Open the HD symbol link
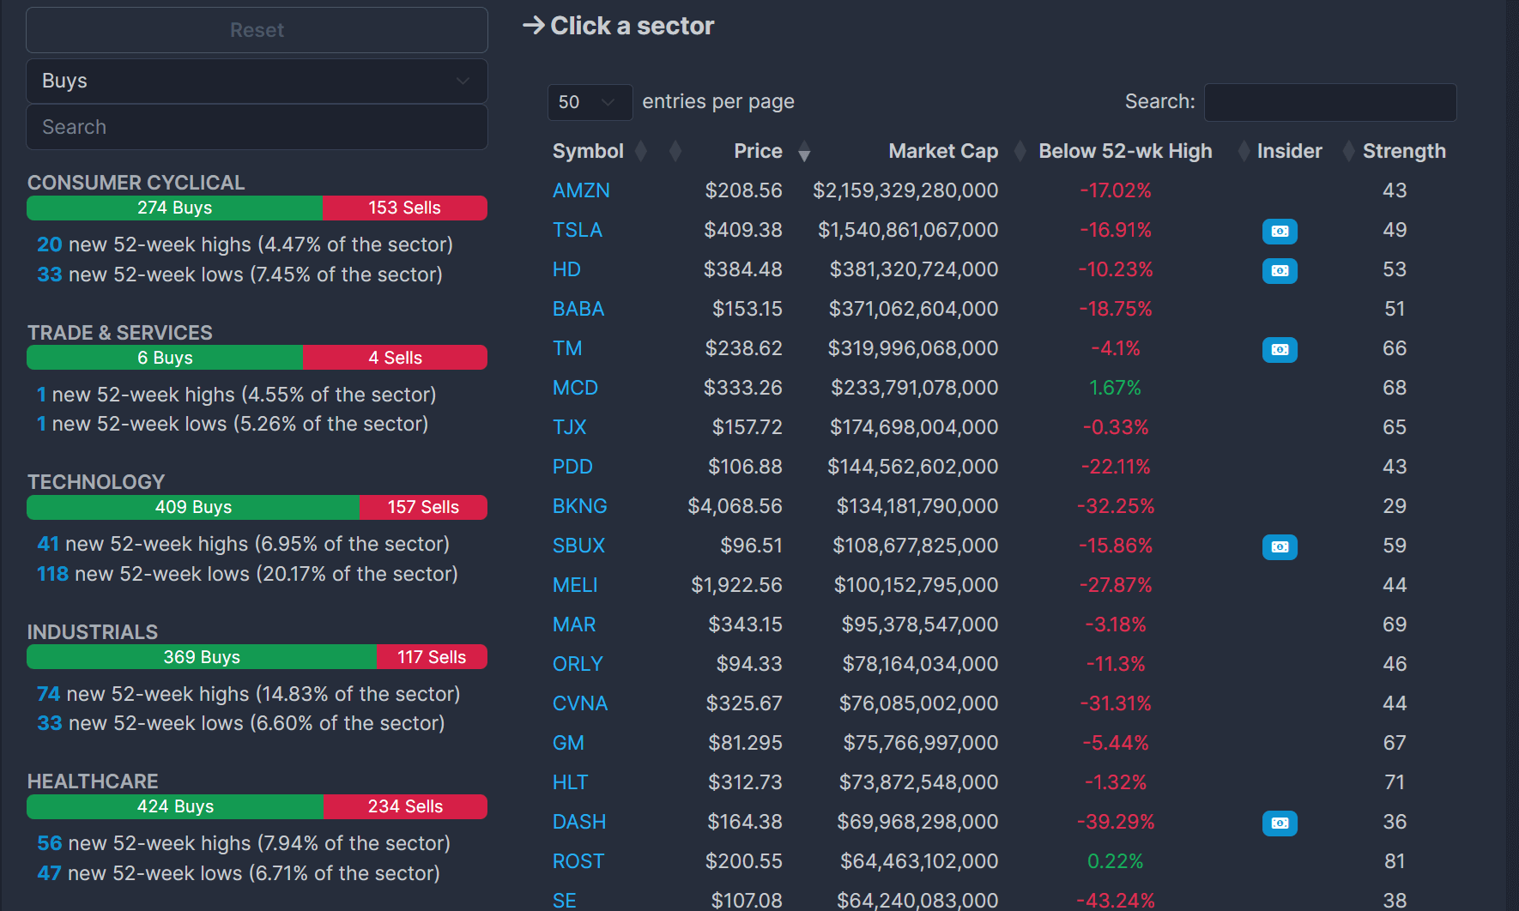 566,269
